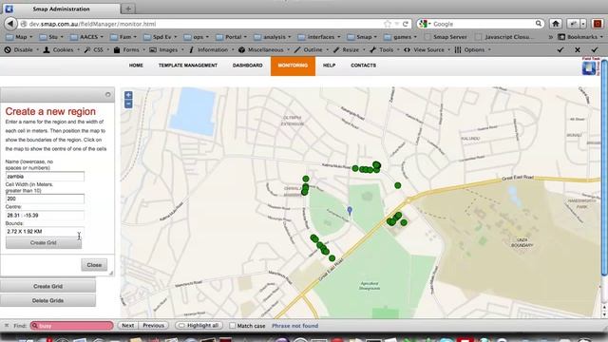Open the Cookies developer menu

coord(61,49)
